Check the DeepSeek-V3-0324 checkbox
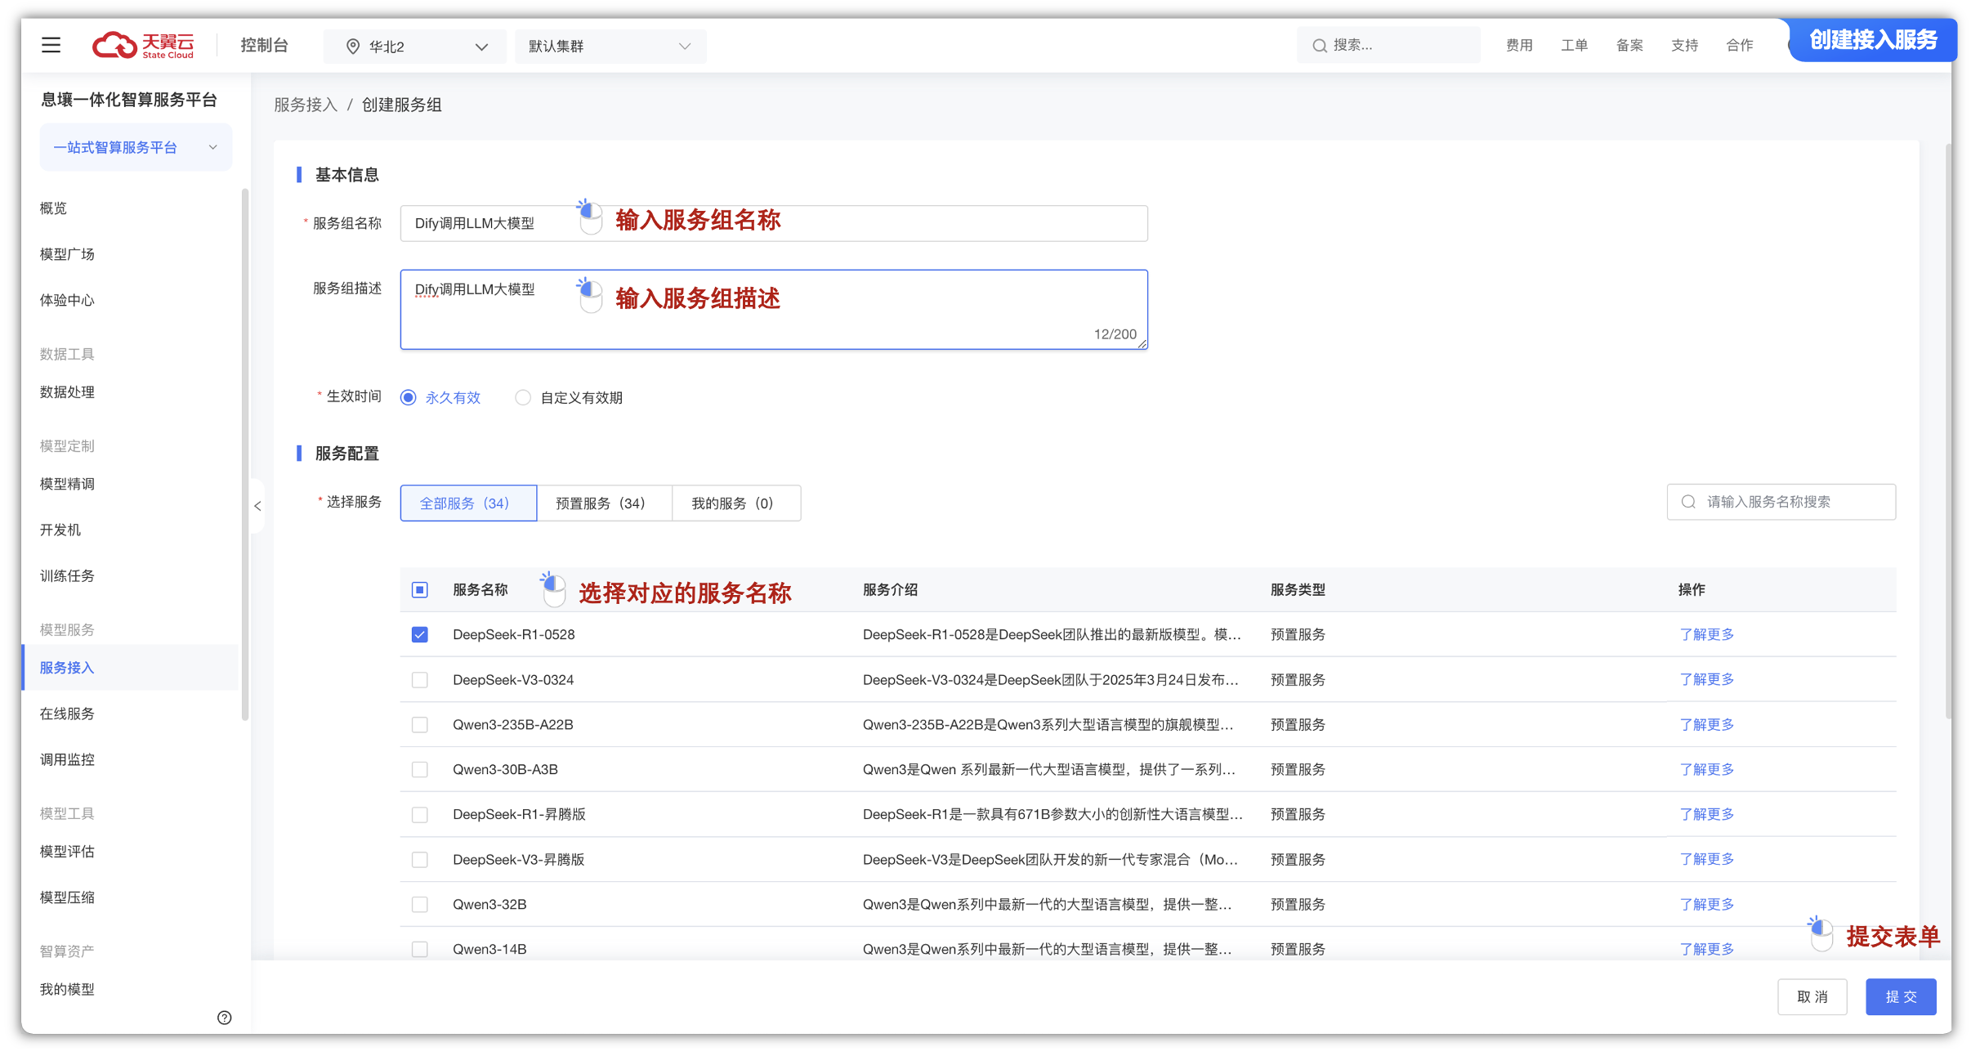The width and height of the screenshot is (1971, 1056). (x=420, y=679)
